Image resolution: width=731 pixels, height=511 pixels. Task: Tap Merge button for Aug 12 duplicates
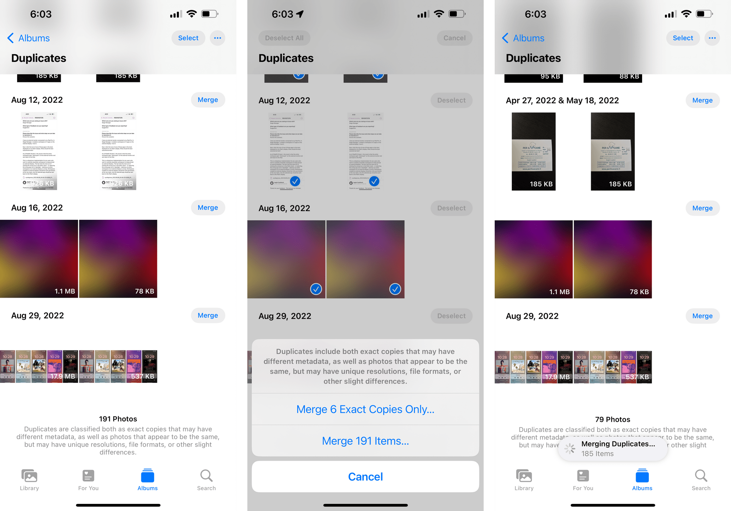[x=208, y=100]
